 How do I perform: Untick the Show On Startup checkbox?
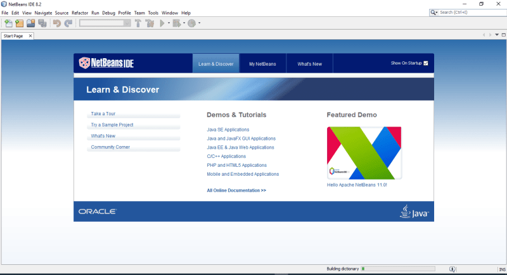(x=425, y=63)
